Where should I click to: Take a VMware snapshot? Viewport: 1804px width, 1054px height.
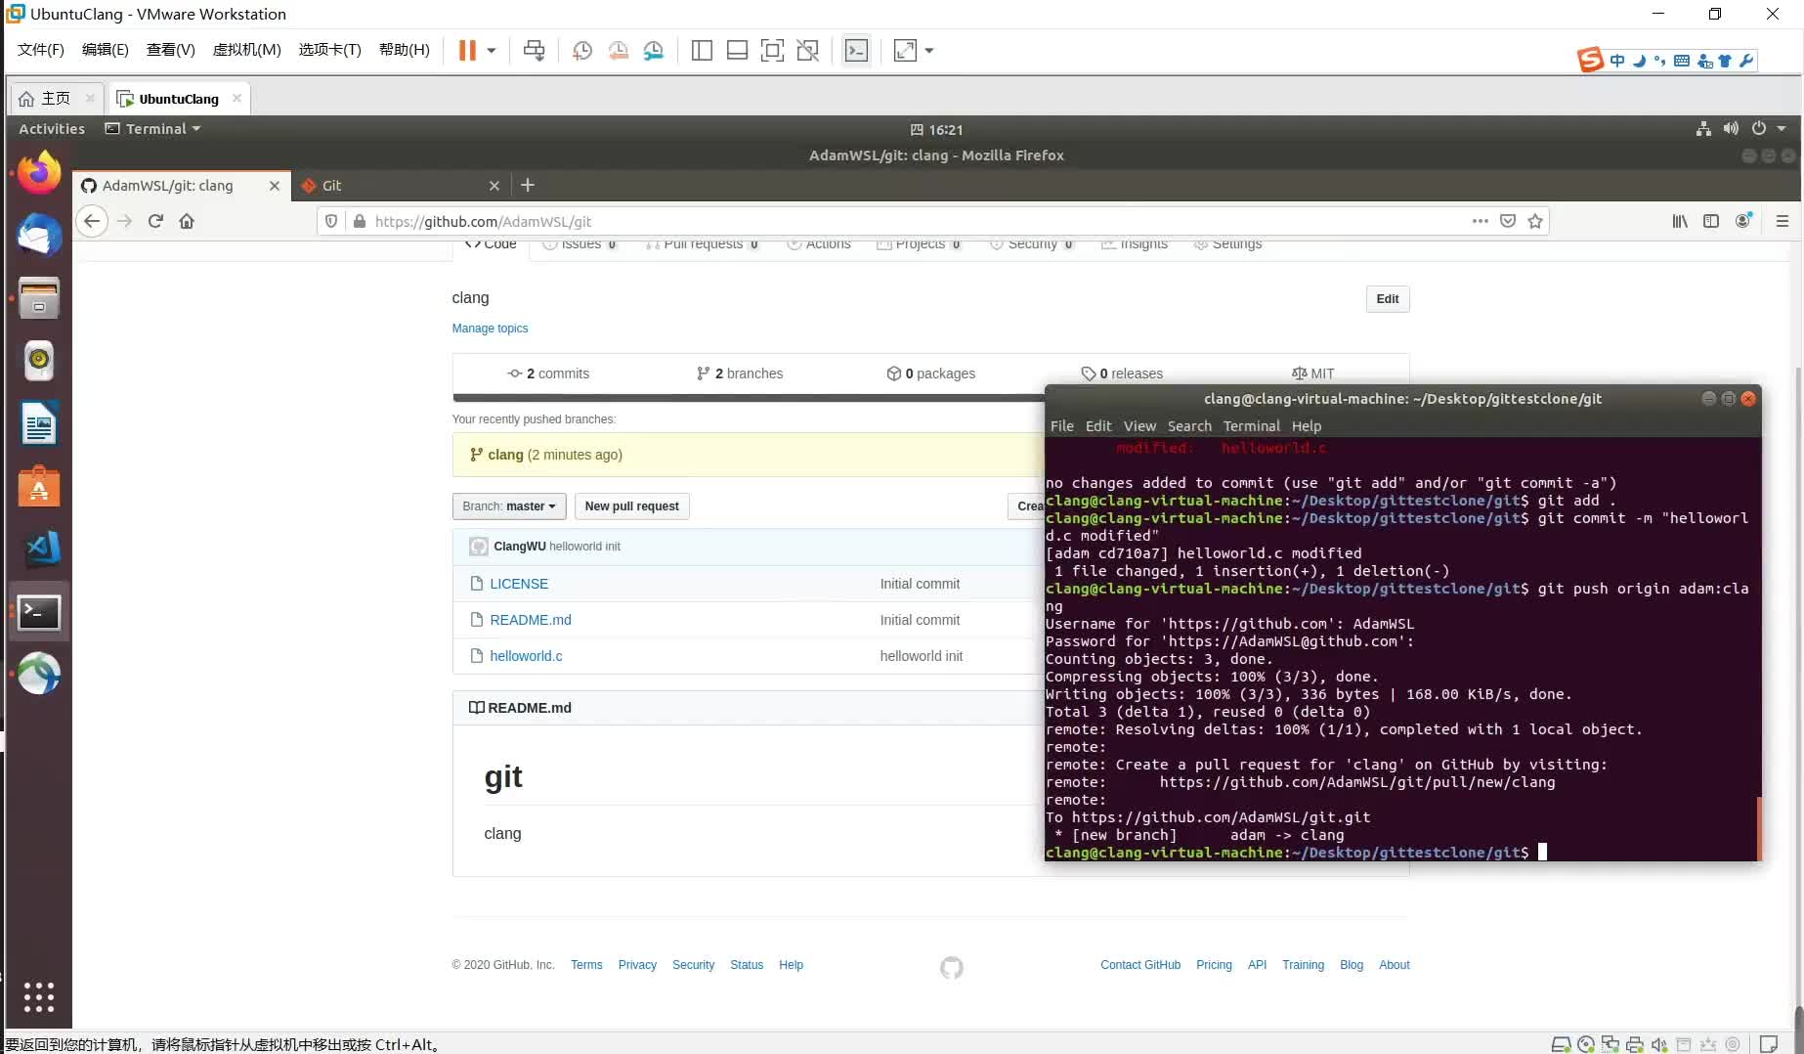[x=582, y=50]
